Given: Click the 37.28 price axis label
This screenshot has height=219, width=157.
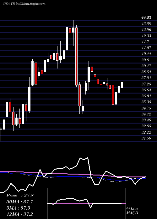Looking at the screenshot, I should click(x=146, y=84).
